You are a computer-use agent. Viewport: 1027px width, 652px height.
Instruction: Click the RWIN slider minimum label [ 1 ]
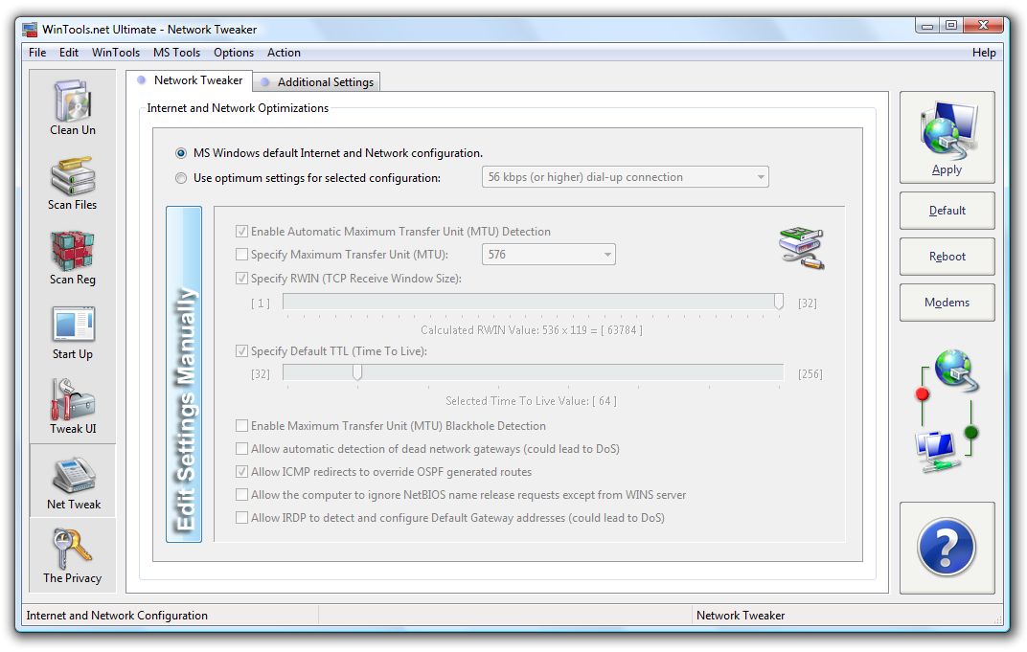[260, 304]
